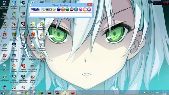Click the orange folder round toolbar icon
Viewport: 169px width, 95px height.
coord(85,9)
